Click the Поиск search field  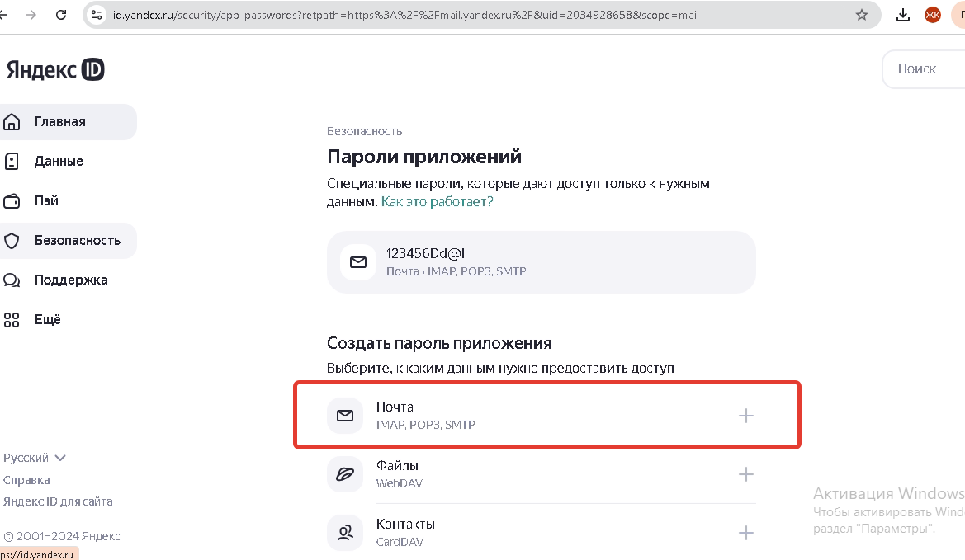pyautogui.click(x=923, y=68)
